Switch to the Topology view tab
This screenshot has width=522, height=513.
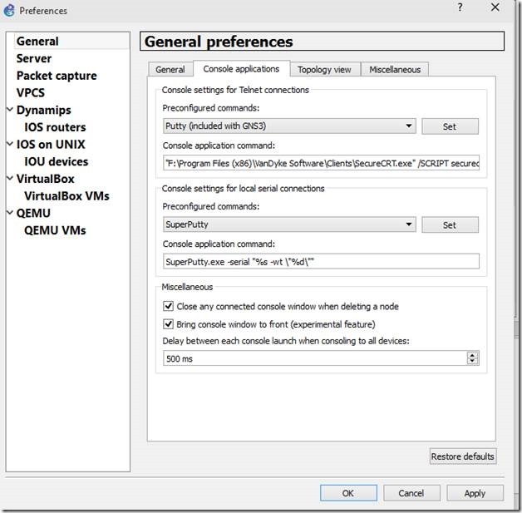pyautogui.click(x=324, y=70)
